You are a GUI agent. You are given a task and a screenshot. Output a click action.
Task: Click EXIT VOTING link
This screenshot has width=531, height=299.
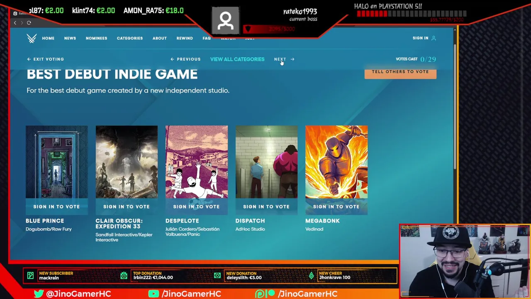pyautogui.click(x=46, y=59)
